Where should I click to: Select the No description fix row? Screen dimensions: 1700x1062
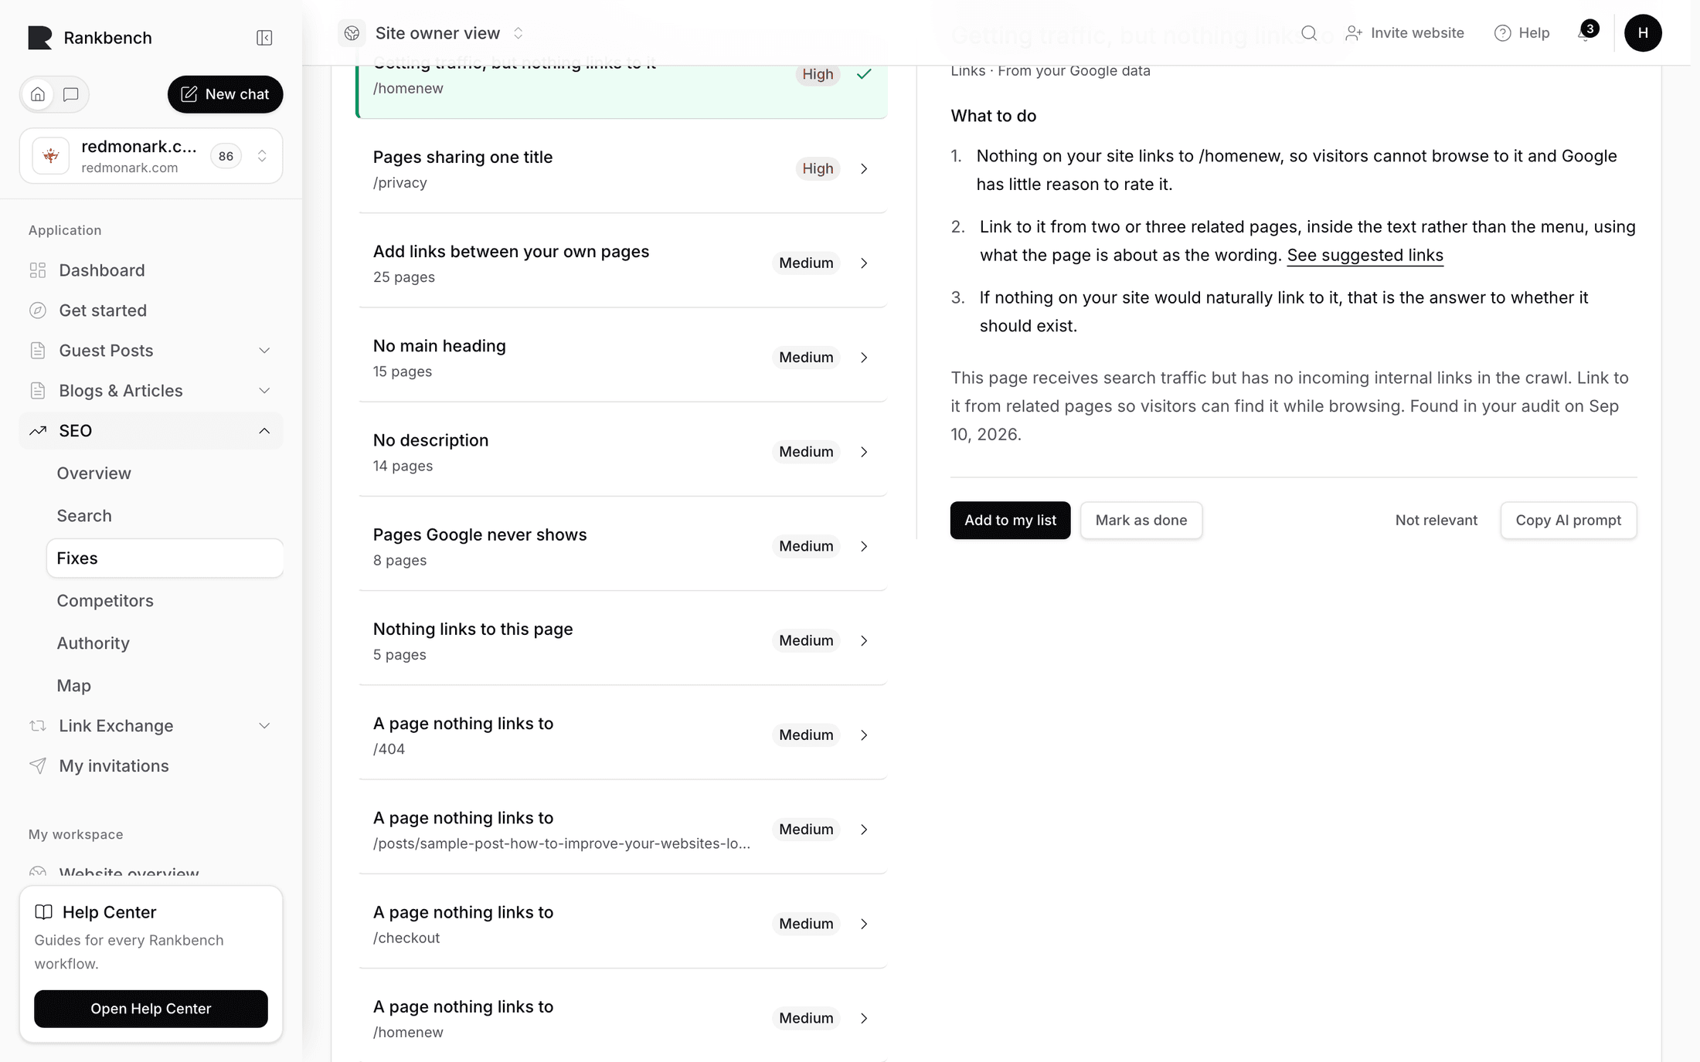tap(622, 452)
